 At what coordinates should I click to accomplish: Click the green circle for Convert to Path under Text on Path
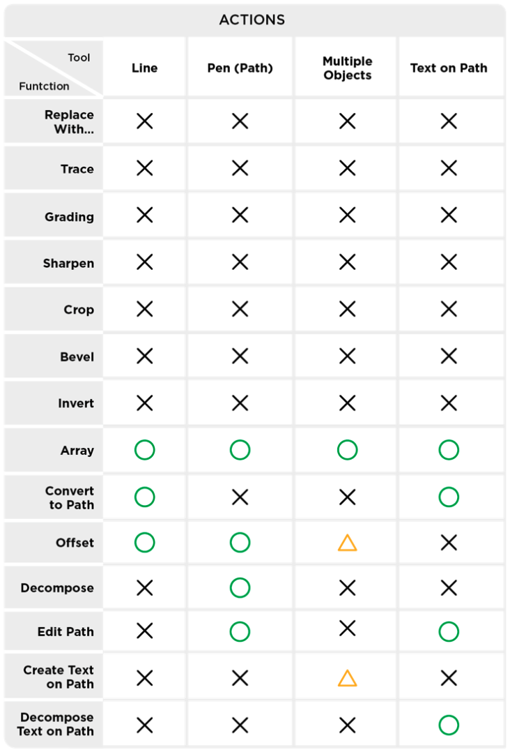pos(449,497)
